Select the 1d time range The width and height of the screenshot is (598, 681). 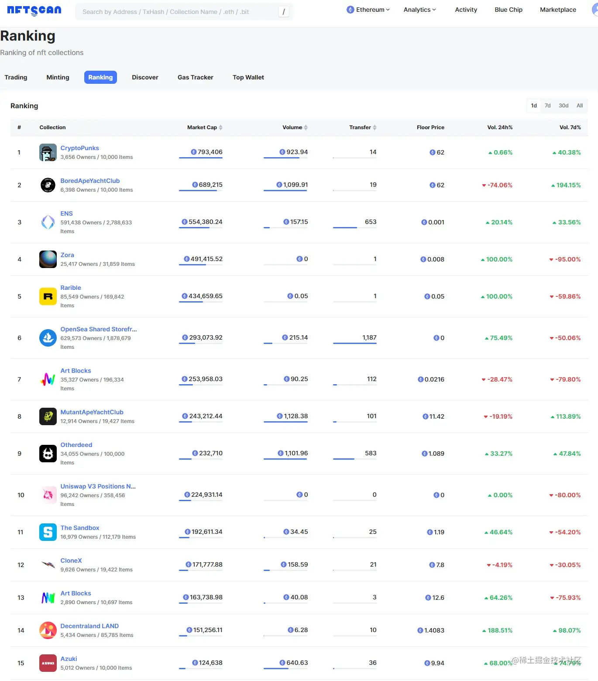pyautogui.click(x=534, y=106)
